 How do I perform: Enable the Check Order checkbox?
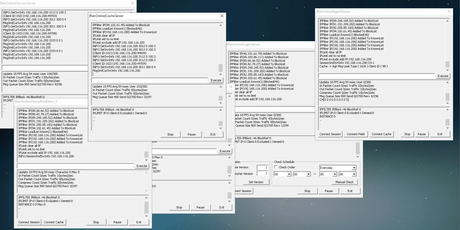click(276, 167)
